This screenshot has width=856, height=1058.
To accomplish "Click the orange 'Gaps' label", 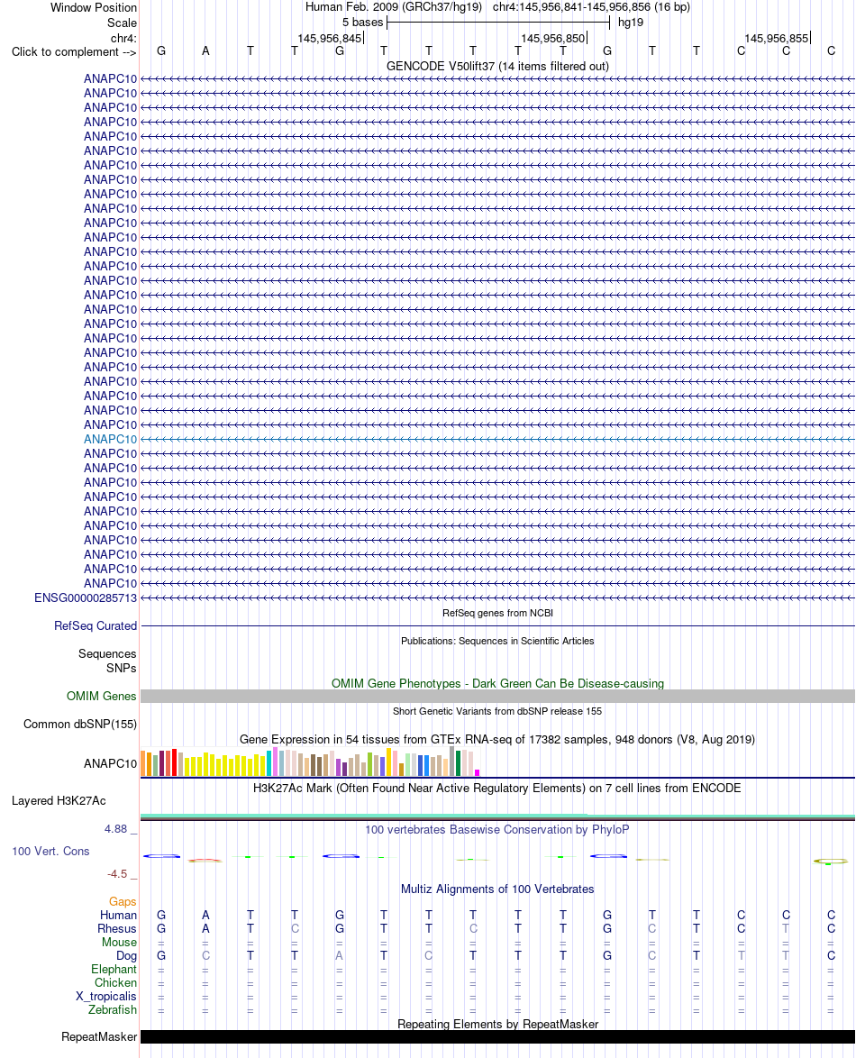I will click(x=123, y=902).
